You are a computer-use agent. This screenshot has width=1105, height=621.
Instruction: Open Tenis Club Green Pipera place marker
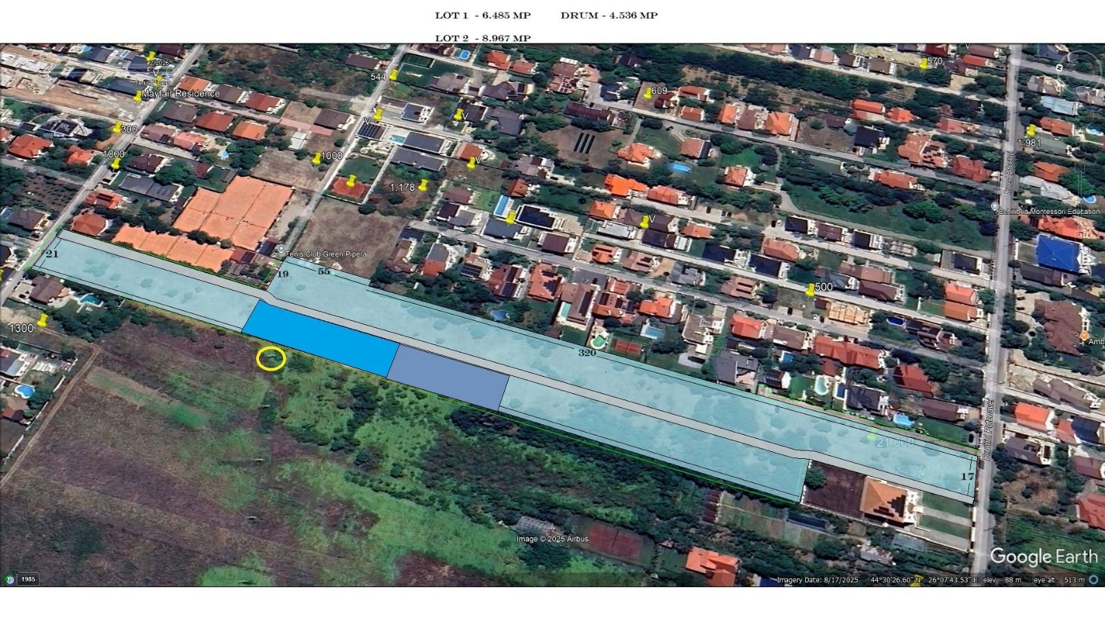(282, 249)
